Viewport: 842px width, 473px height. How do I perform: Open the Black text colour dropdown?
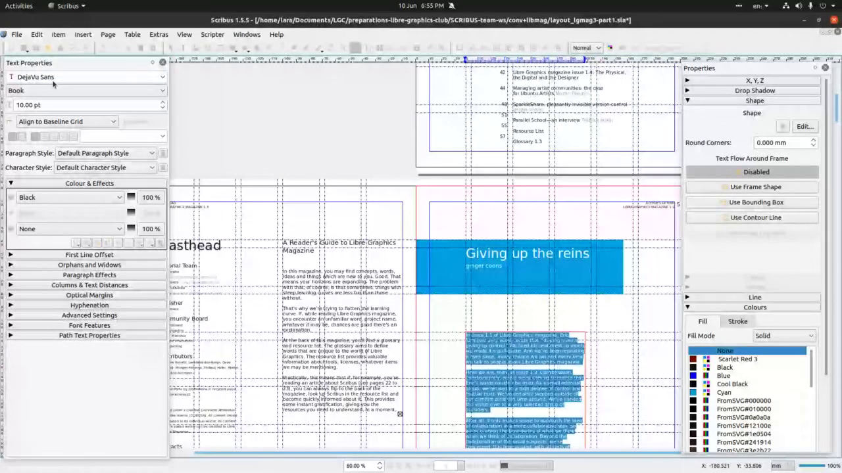tap(70, 197)
